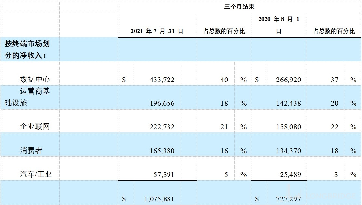Select the 2021 年 7 月 31 日 column header
Screen dimensions: 362x205
coord(157,31)
